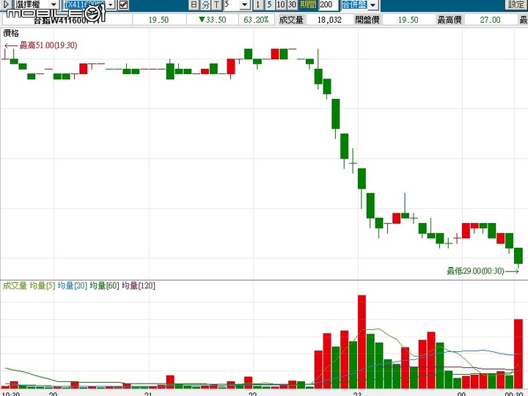This screenshot has height=396, width=528.
Task: Click the price change ▼33.50 value
Action: (x=213, y=20)
